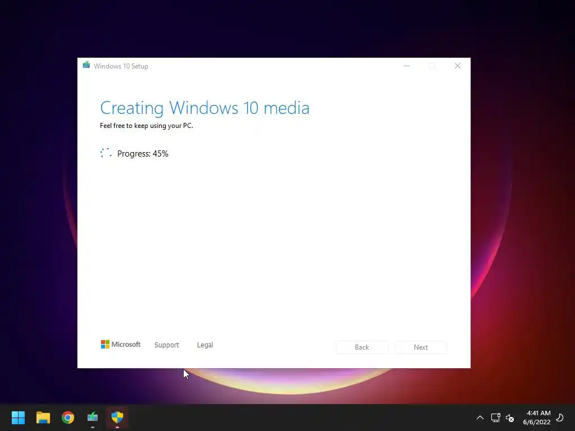This screenshot has width=575, height=431.
Task: Minimize the Windows 10 Setup window
Action: pyautogui.click(x=407, y=66)
